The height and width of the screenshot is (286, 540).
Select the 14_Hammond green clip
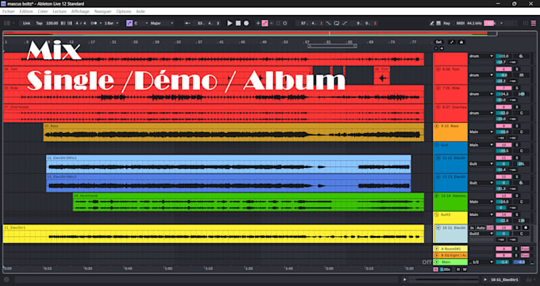[x=249, y=202]
